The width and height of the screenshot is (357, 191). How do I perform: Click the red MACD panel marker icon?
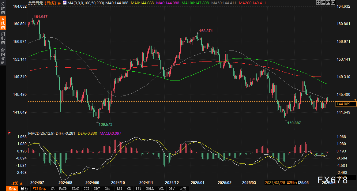[x=9, y=133]
